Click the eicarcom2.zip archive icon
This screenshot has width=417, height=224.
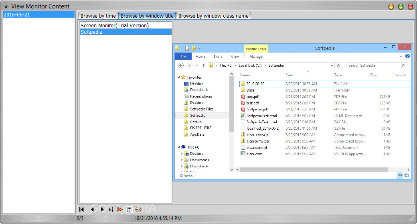pos(243,141)
